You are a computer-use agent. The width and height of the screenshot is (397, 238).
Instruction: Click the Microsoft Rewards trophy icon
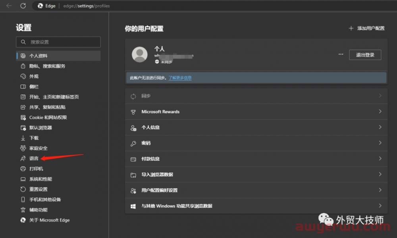(133, 112)
